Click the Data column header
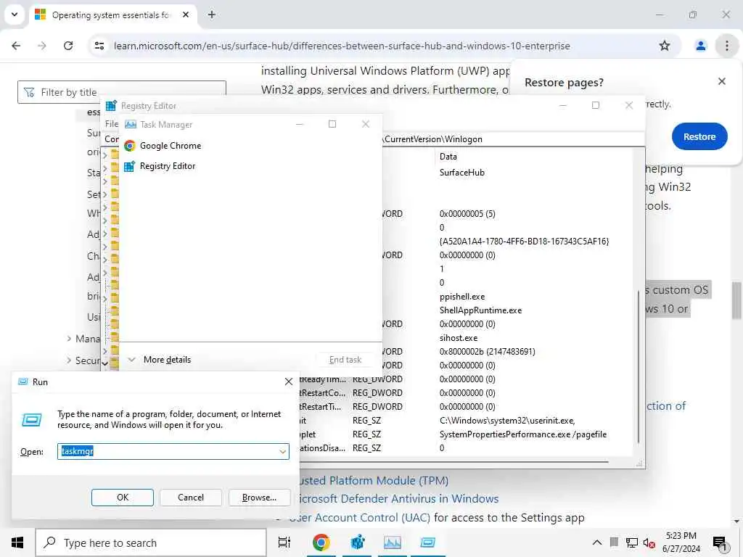743x557 pixels. coord(448,157)
